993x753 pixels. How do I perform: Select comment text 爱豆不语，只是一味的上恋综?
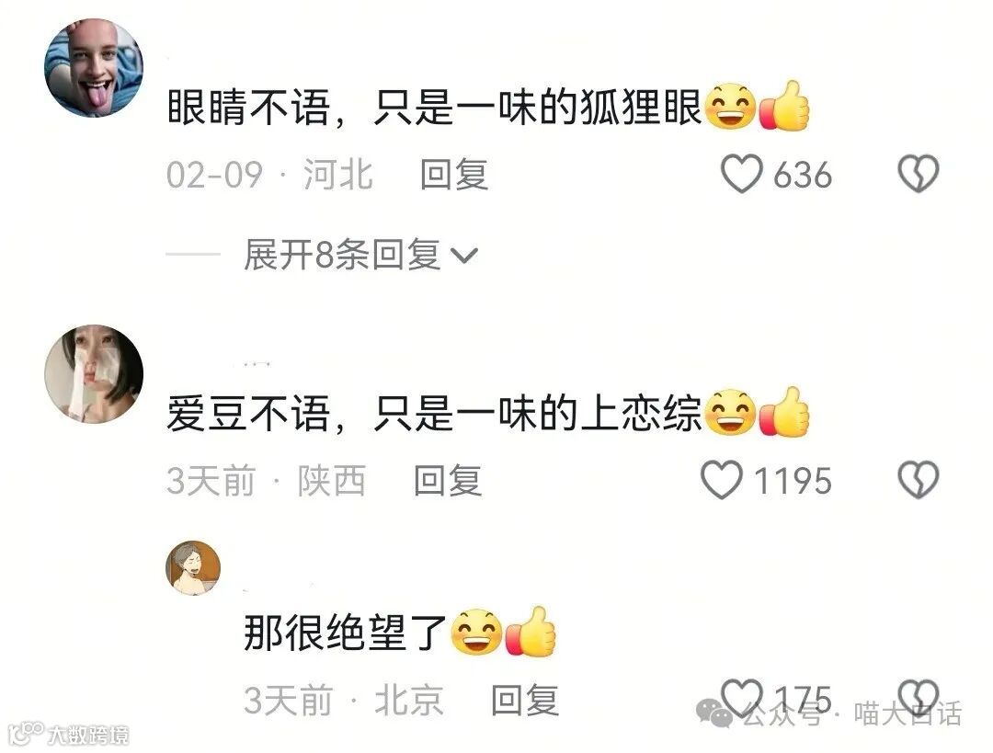pyautogui.click(x=434, y=414)
